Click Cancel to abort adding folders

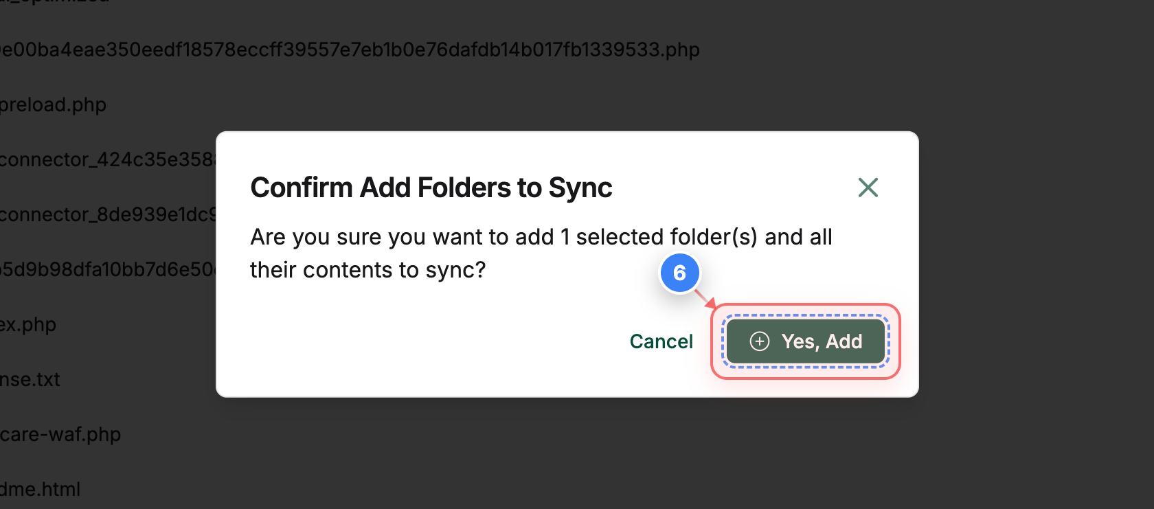(661, 341)
